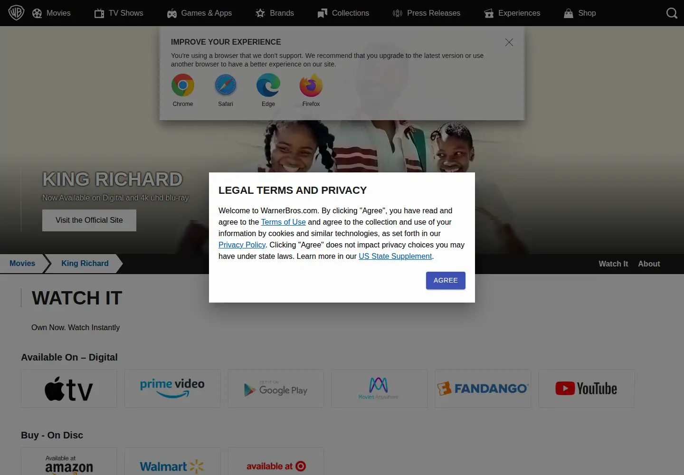The width and height of the screenshot is (684, 475).
Task: Jump to the Watch It section tab
Action: point(613,264)
